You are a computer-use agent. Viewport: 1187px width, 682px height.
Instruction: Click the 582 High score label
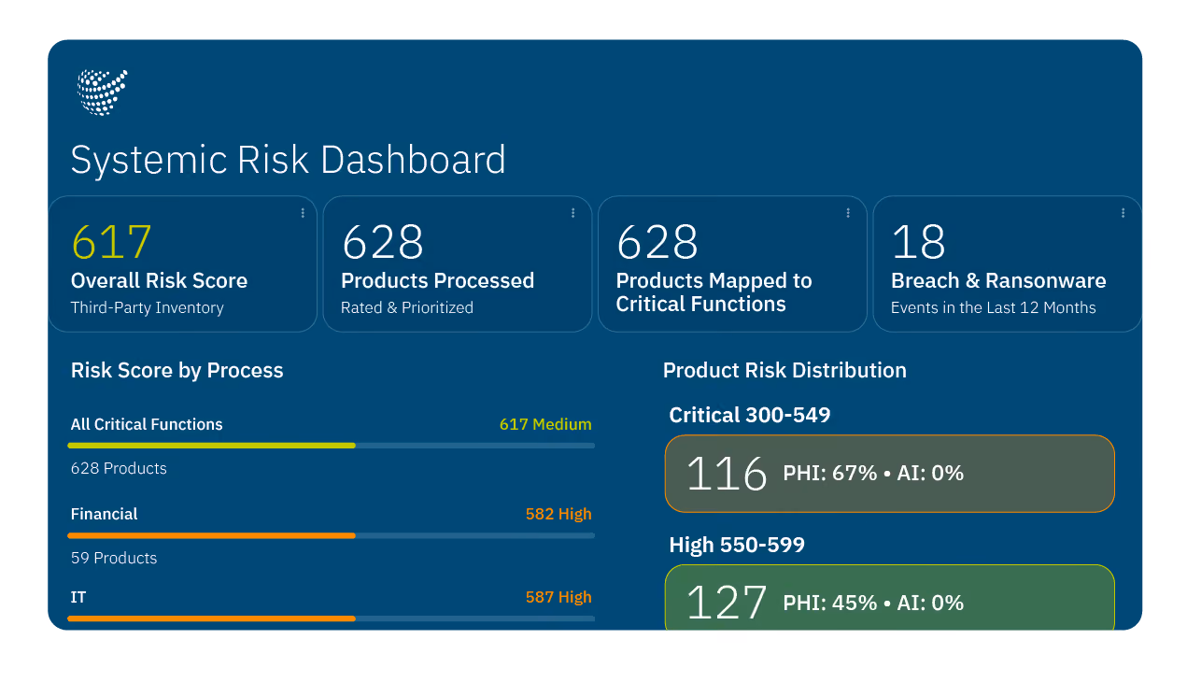[558, 514]
